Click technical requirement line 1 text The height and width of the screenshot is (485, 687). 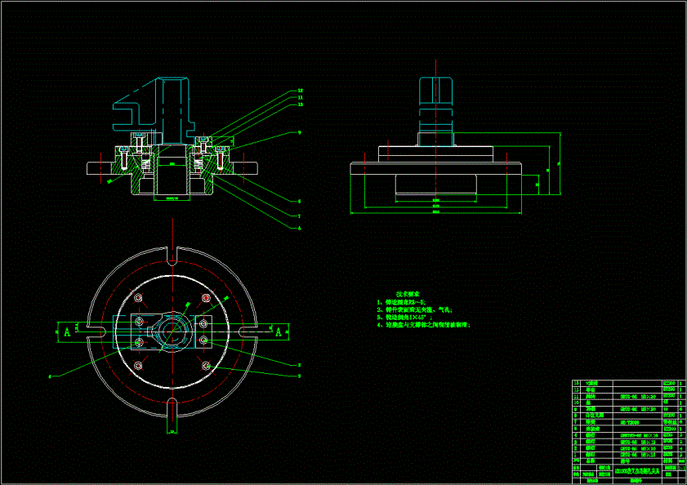click(x=401, y=302)
